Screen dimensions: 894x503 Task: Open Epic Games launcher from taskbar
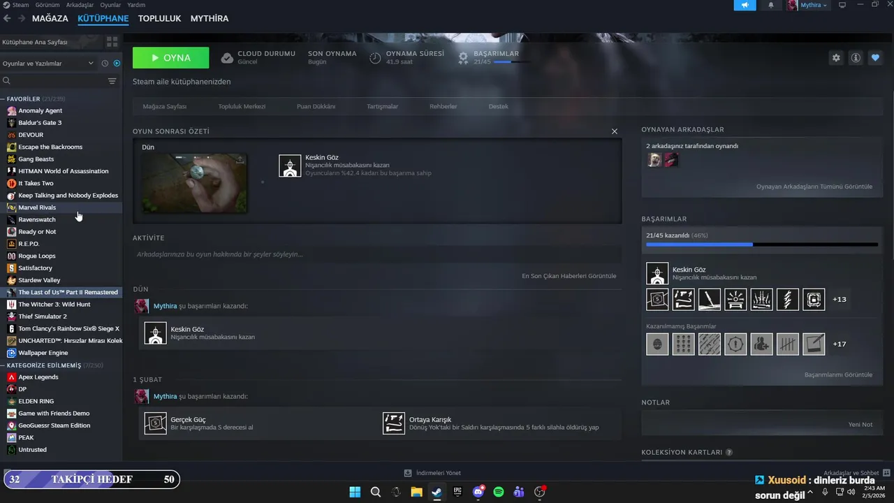(457, 492)
